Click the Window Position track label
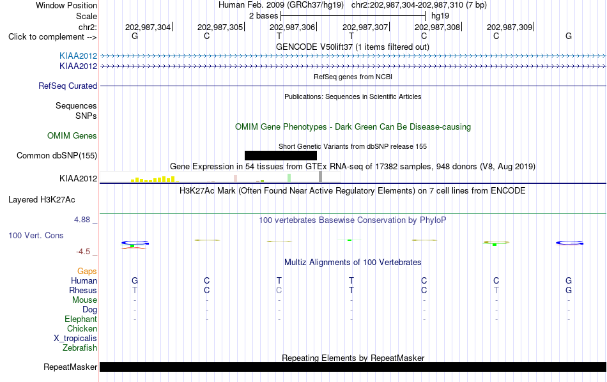 click(66, 5)
